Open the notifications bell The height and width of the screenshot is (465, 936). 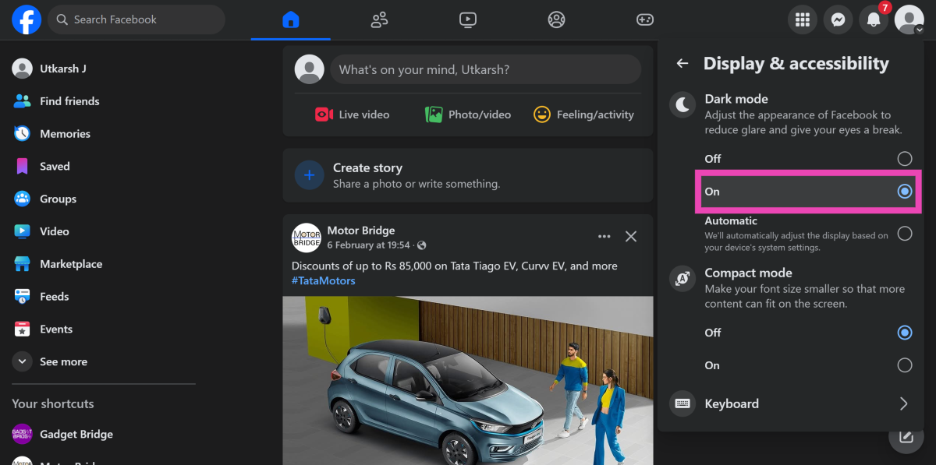pyautogui.click(x=874, y=20)
